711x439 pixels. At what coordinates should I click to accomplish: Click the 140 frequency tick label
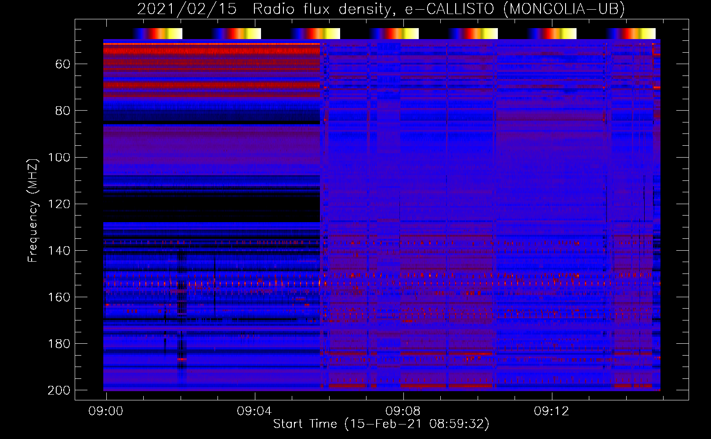coord(59,250)
